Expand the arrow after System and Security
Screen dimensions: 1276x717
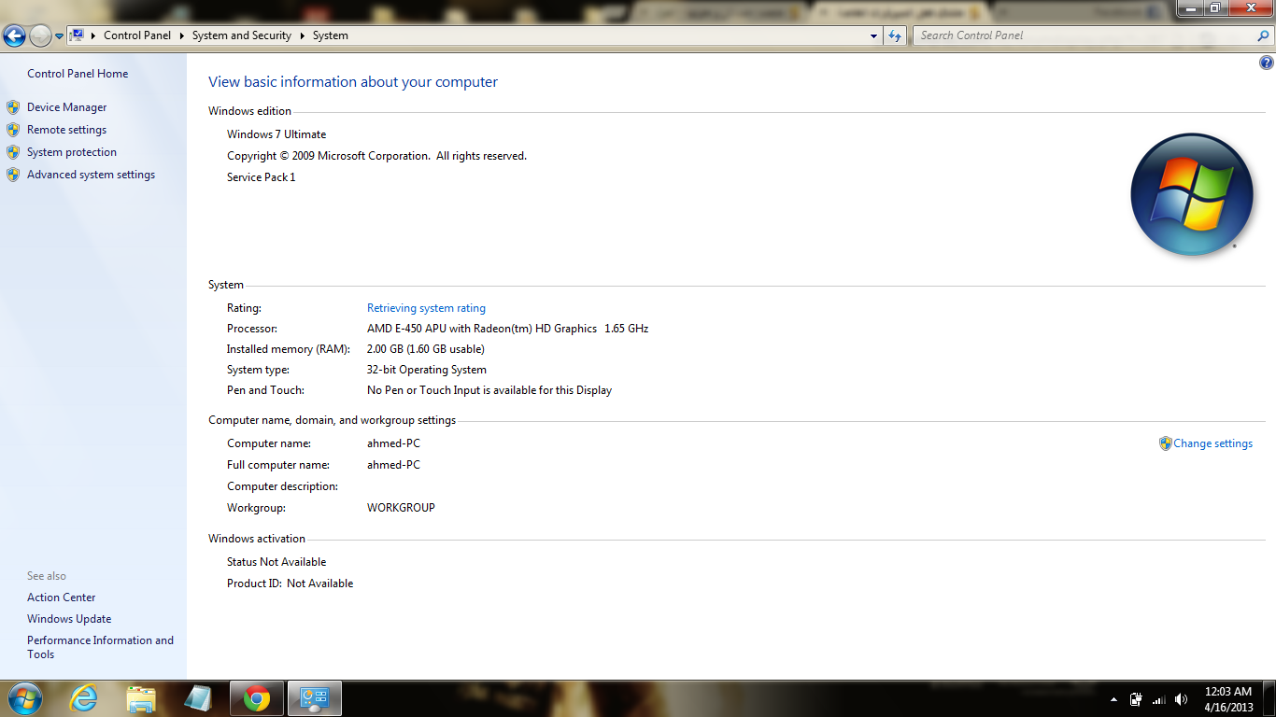click(302, 35)
